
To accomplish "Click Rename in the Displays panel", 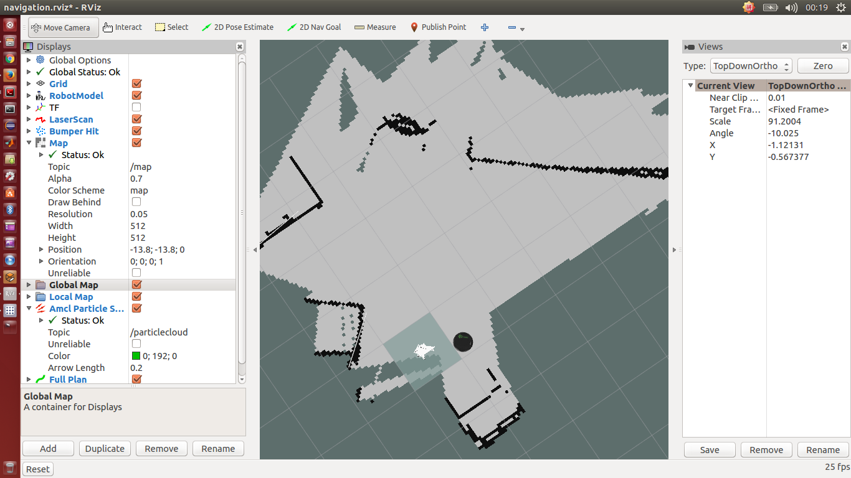I will click(218, 449).
